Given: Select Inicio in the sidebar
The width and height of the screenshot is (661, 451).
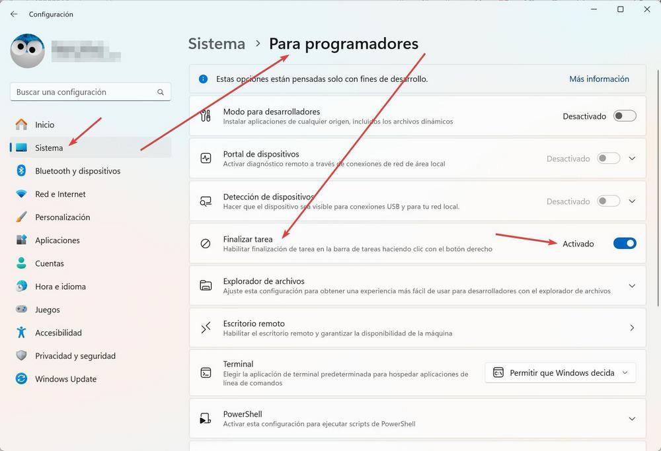Looking at the screenshot, I should (x=91, y=125).
